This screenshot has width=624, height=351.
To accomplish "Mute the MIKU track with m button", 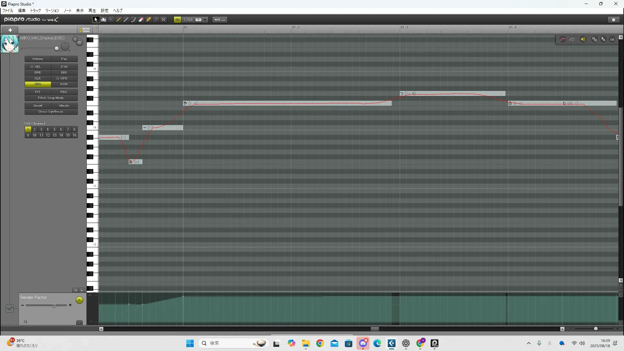I will pos(80,43).
